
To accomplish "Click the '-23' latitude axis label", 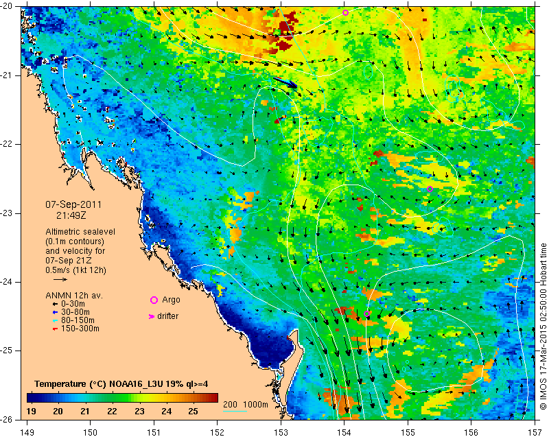I will click(x=8, y=213).
